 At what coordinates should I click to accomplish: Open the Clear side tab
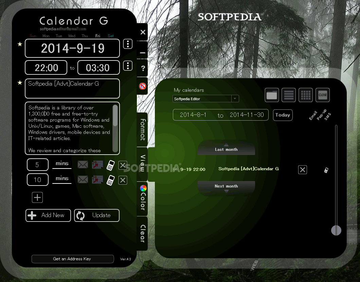pyautogui.click(x=143, y=233)
